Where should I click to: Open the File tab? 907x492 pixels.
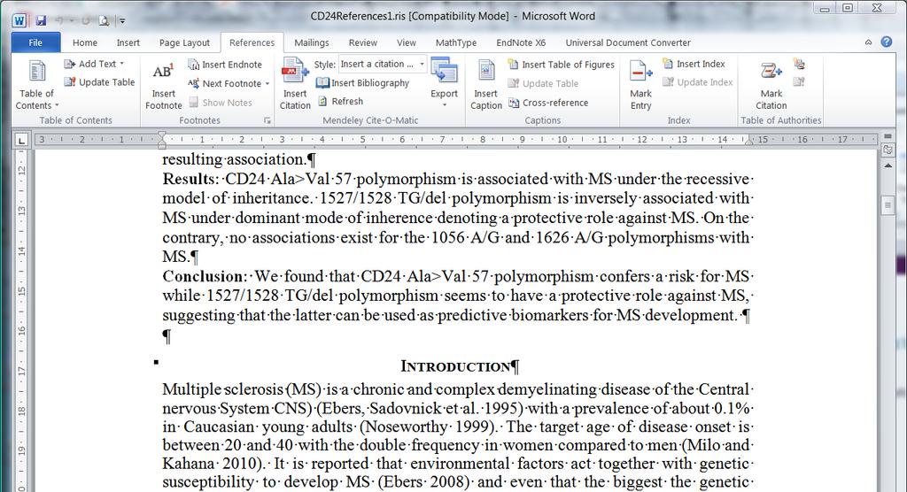point(35,42)
